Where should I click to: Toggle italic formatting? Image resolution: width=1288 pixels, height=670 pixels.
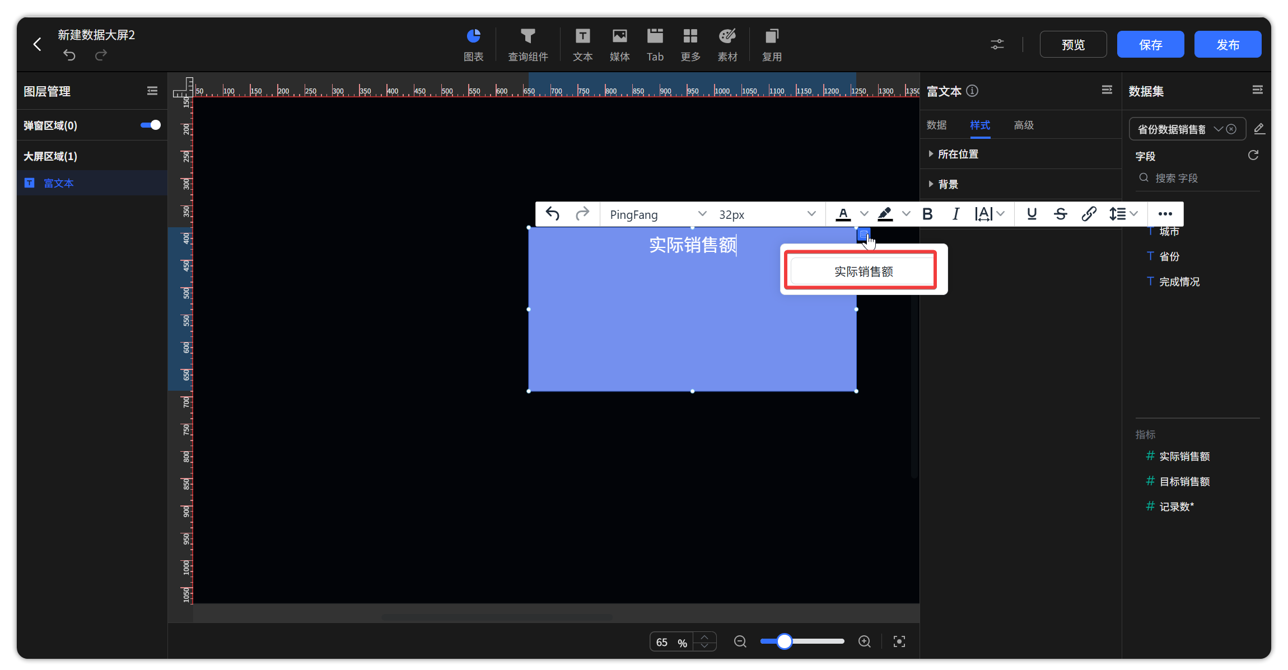[956, 214]
